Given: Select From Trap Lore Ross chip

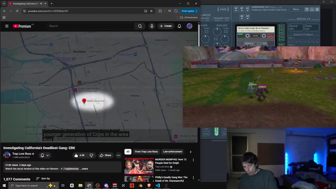Looking at the screenshot, I should (146, 152).
